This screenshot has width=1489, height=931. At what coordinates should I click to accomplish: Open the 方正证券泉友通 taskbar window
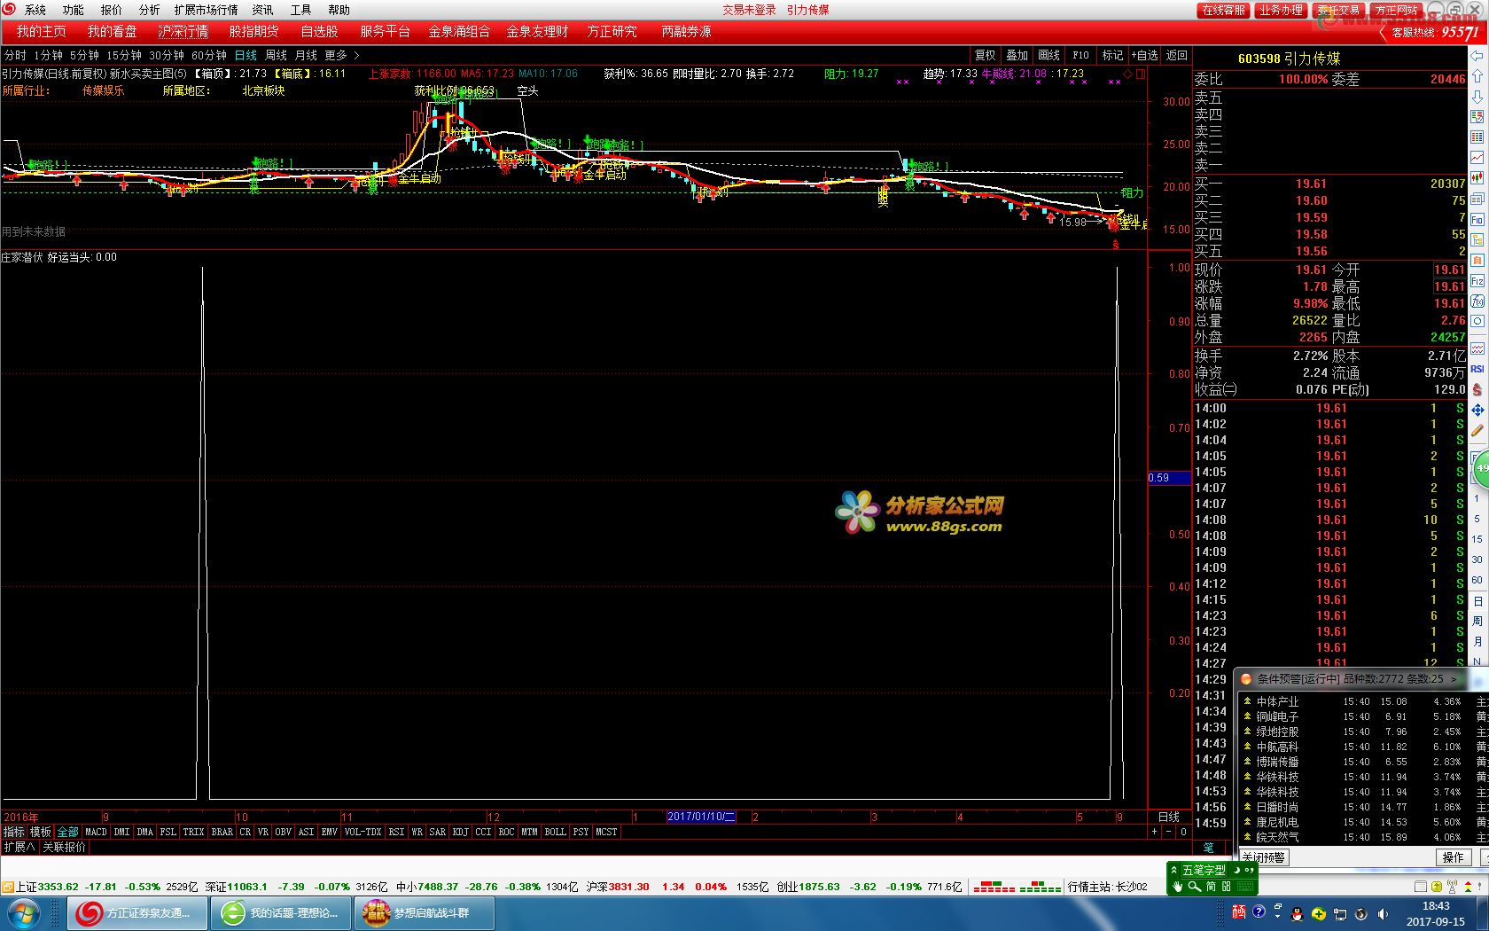[x=137, y=913]
